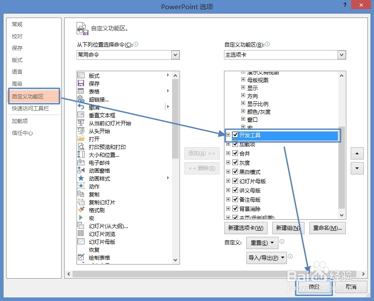Open the 常用命令 command source dropdown

(175, 55)
